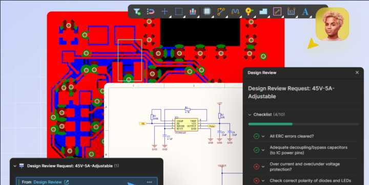Select 'All ERC errors cleared?' checklist text
This screenshot has height=185, width=369.
(292, 136)
